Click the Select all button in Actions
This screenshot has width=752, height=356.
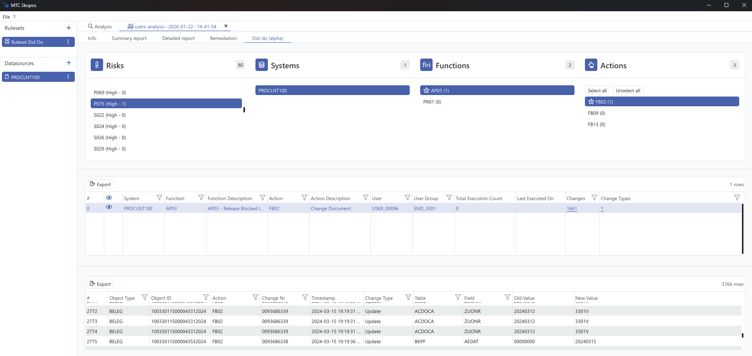point(597,90)
